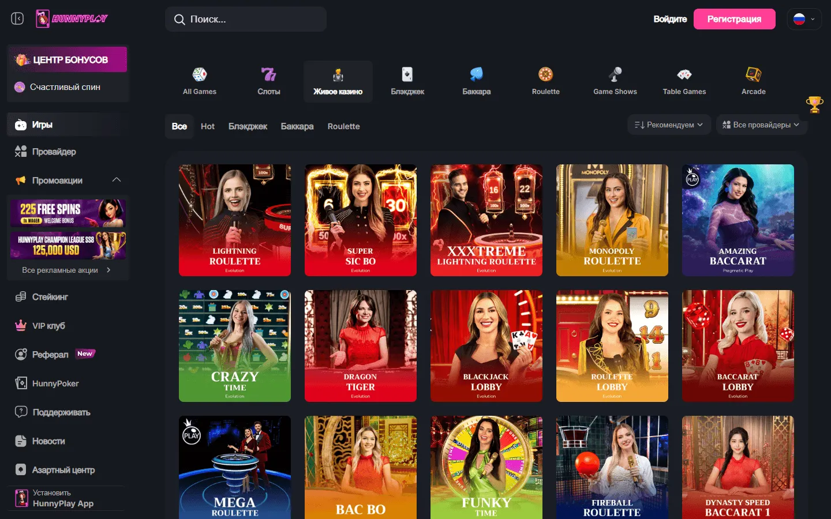Switch to the Блэкджек filter tab
831x519 pixels.
coord(248,126)
